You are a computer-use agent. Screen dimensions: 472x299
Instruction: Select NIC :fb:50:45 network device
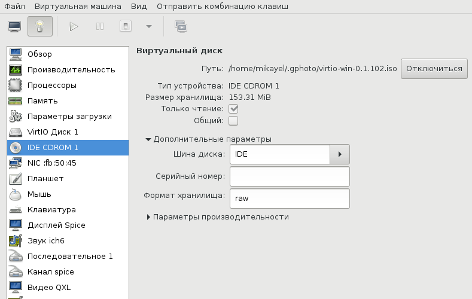(x=51, y=163)
